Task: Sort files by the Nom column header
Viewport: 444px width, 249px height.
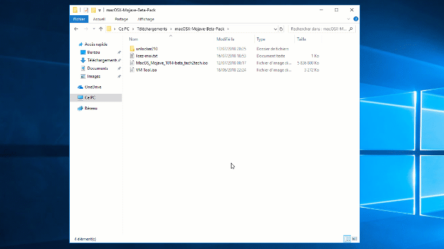Action: tap(133, 39)
